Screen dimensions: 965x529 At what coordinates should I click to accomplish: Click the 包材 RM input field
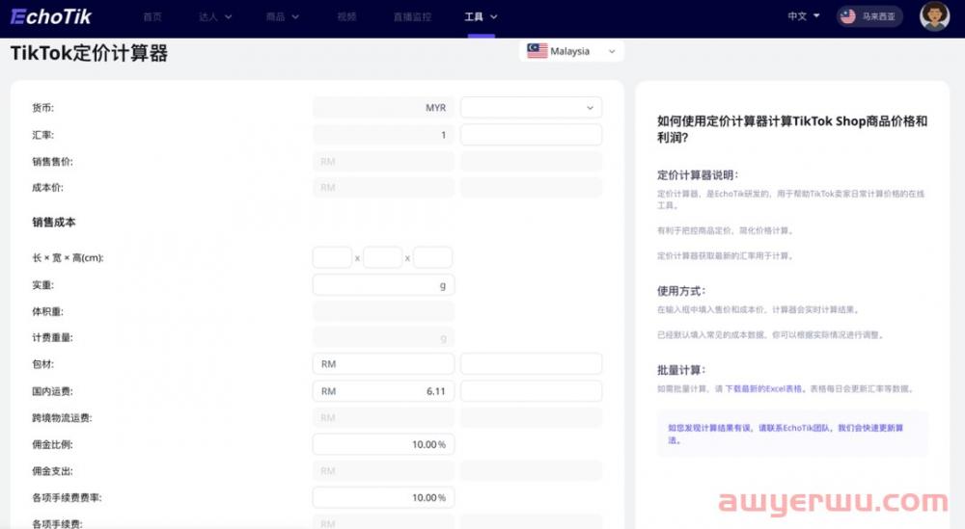[383, 363]
